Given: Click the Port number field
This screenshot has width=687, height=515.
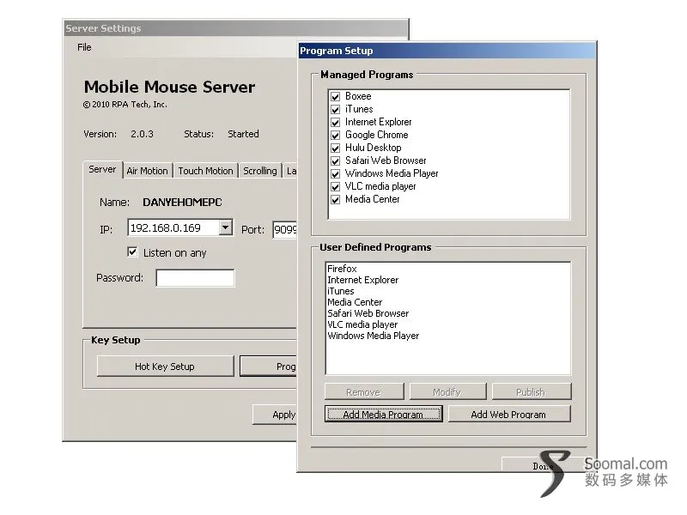Looking at the screenshot, I should (x=285, y=229).
